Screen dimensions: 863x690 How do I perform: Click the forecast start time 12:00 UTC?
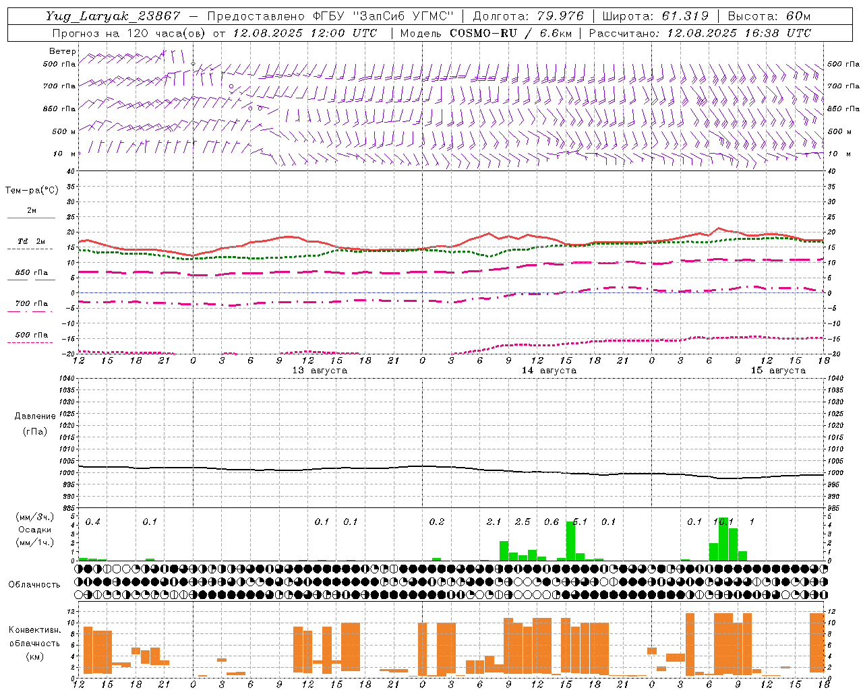(344, 33)
